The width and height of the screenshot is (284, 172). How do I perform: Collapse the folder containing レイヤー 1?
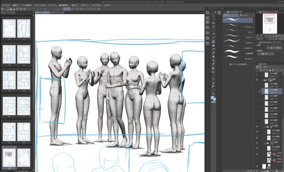tap(264, 143)
